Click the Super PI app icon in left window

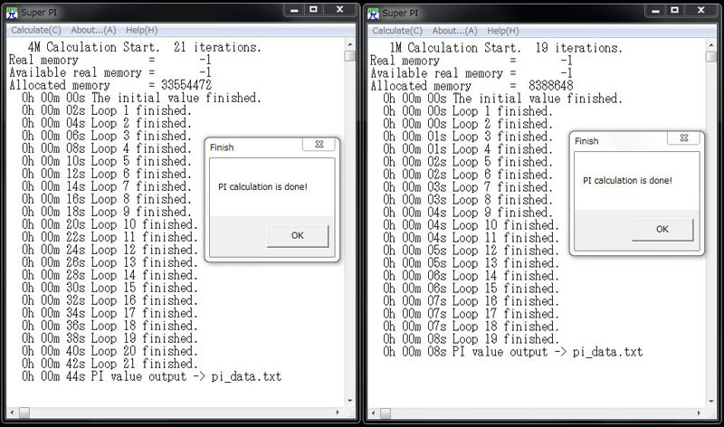tap(12, 13)
